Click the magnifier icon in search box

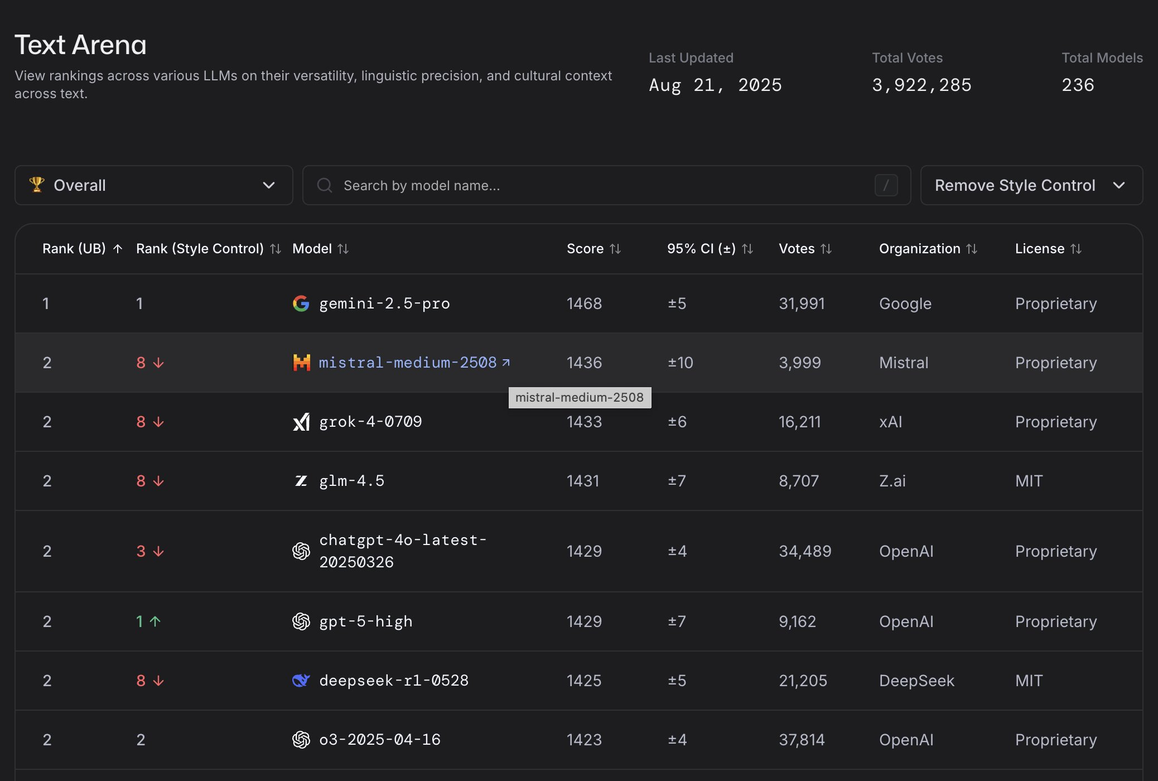(325, 185)
